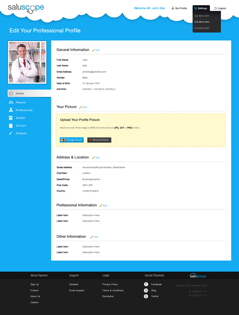This screenshot has height=315, width=239.
Task: Click the Remove Picture button
Action: (x=99, y=140)
